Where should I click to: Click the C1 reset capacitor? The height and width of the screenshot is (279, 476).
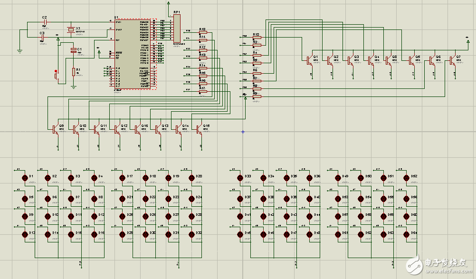(73, 50)
